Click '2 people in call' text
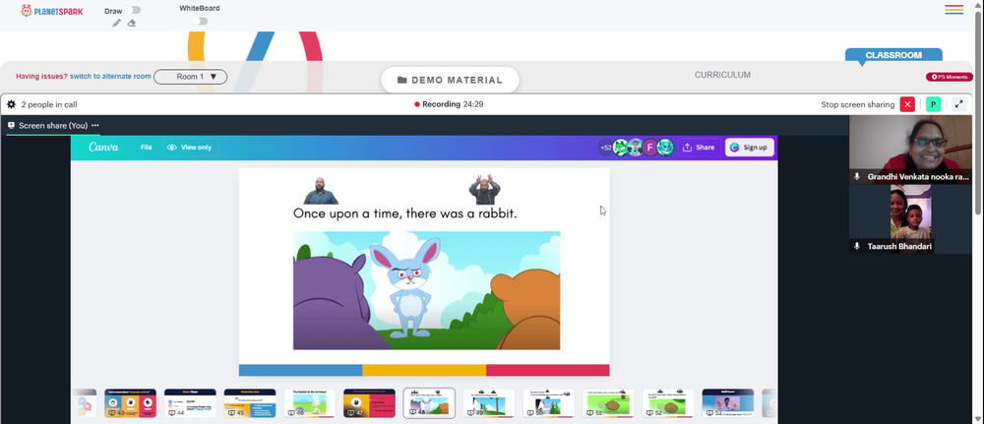984x424 pixels. 49,104
